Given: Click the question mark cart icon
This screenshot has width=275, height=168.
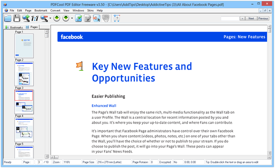Looking at the screenshot, I should point(117,18).
